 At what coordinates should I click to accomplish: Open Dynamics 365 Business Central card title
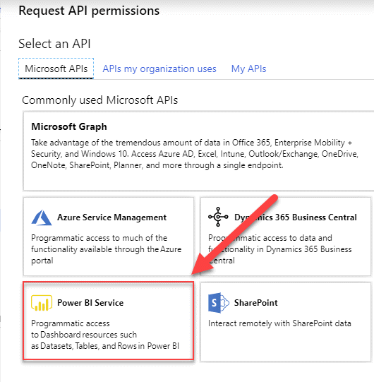[x=296, y=217]
